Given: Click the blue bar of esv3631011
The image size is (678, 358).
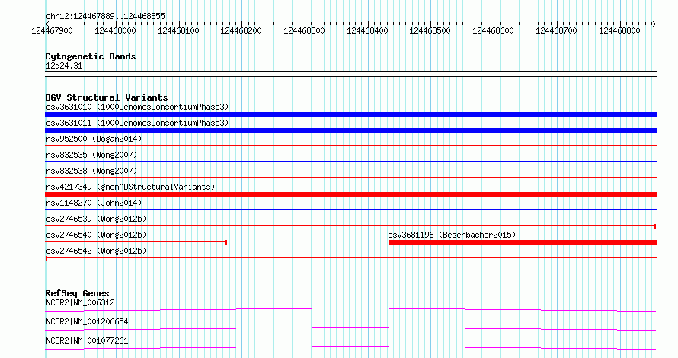Looking at the screenshot, I should pos(350,130).
